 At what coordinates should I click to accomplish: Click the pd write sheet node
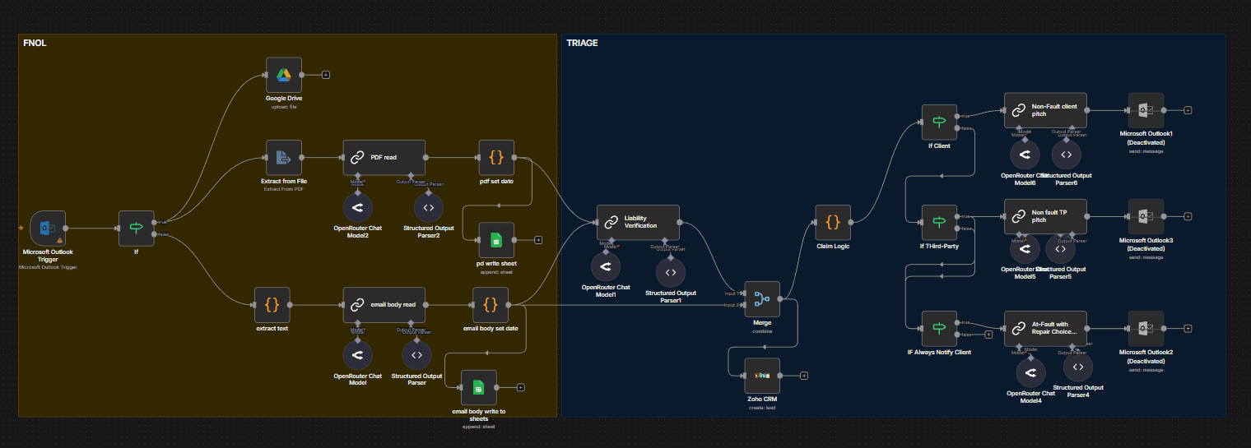click(x=495, y=240)
